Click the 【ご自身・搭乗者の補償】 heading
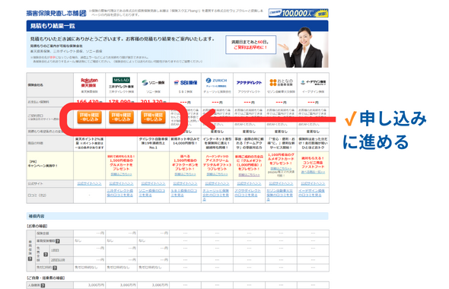Viewport: 449px width, 289px height. (46, 278)
